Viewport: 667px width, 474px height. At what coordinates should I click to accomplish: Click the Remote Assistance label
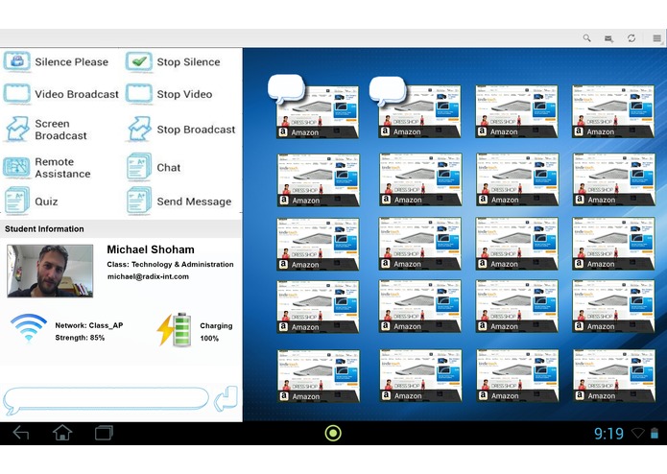coord(62,168)
